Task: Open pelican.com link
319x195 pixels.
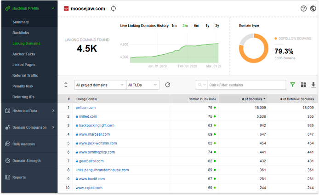Action: (85, 108)
